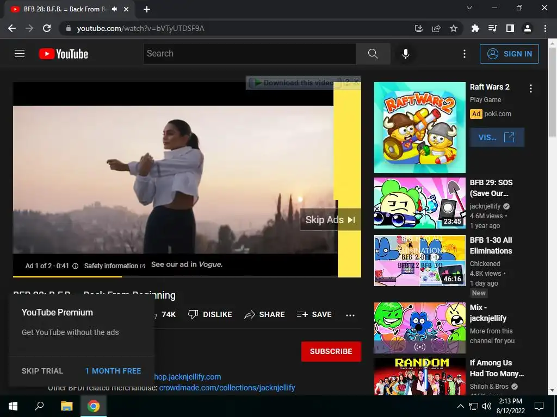Screen dimensions: 557x417
Task: Click the page vertical scrollbar thumb
Action: pyautogui.click(x=553, y=92)
